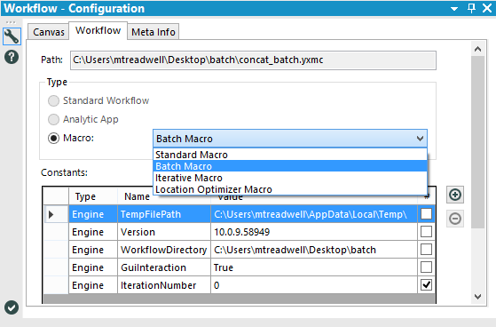Tick the WorkflowDirectory row checkbox

[x=426, y=250]
